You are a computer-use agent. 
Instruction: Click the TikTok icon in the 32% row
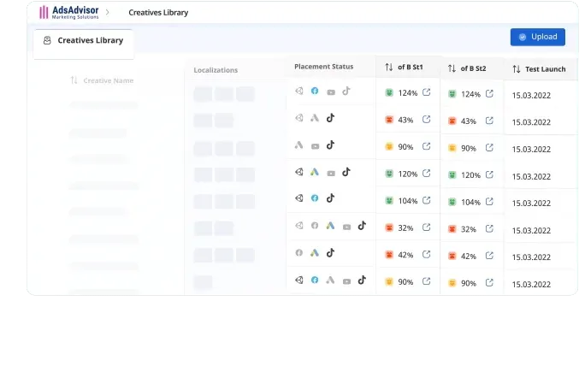pos(362,226)
